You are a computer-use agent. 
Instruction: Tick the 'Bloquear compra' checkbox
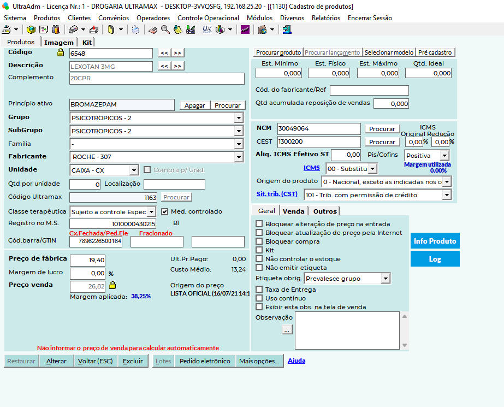pyautogui.click(x=259, y=241)
